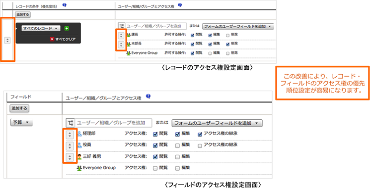370x188 pixels.
Task: Click reorder handle for 本部長 row
Action: tap(121, 44)
